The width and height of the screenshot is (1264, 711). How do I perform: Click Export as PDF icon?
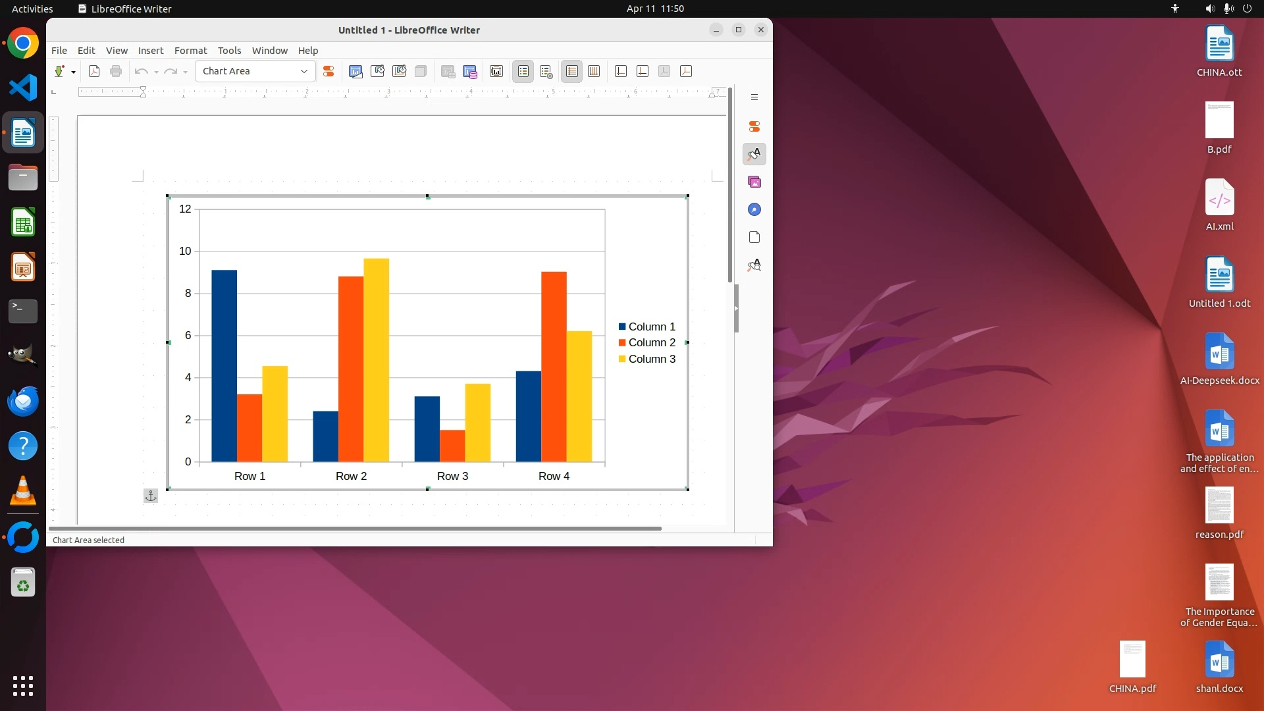[x=94, y=71]
